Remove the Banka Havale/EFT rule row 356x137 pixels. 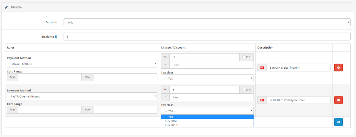click(x=338, y=67)
